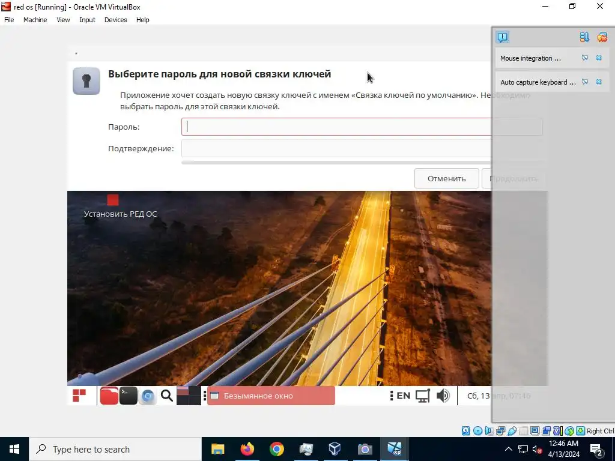The width and height of the screenshot is (615, 461).
Task: Click the recording status icon
Action: click(x=547, y=431)
